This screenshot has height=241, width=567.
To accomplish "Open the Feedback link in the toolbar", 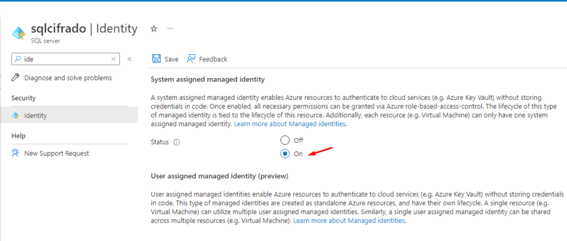I will pyautogui.click(x=213, y=59).
